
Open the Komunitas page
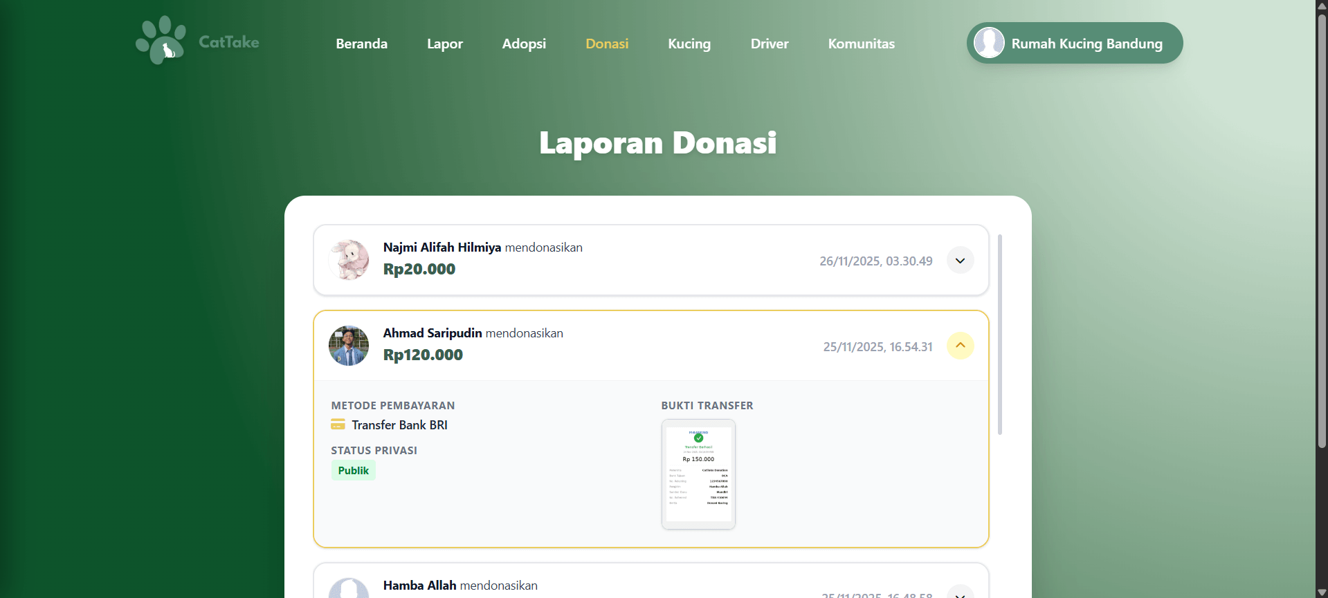coord(861,44)
